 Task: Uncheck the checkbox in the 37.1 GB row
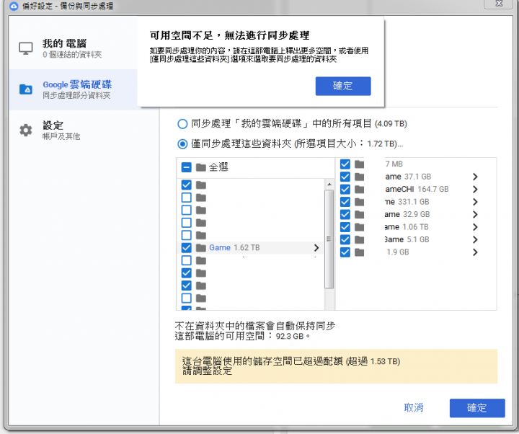[345, 177]
